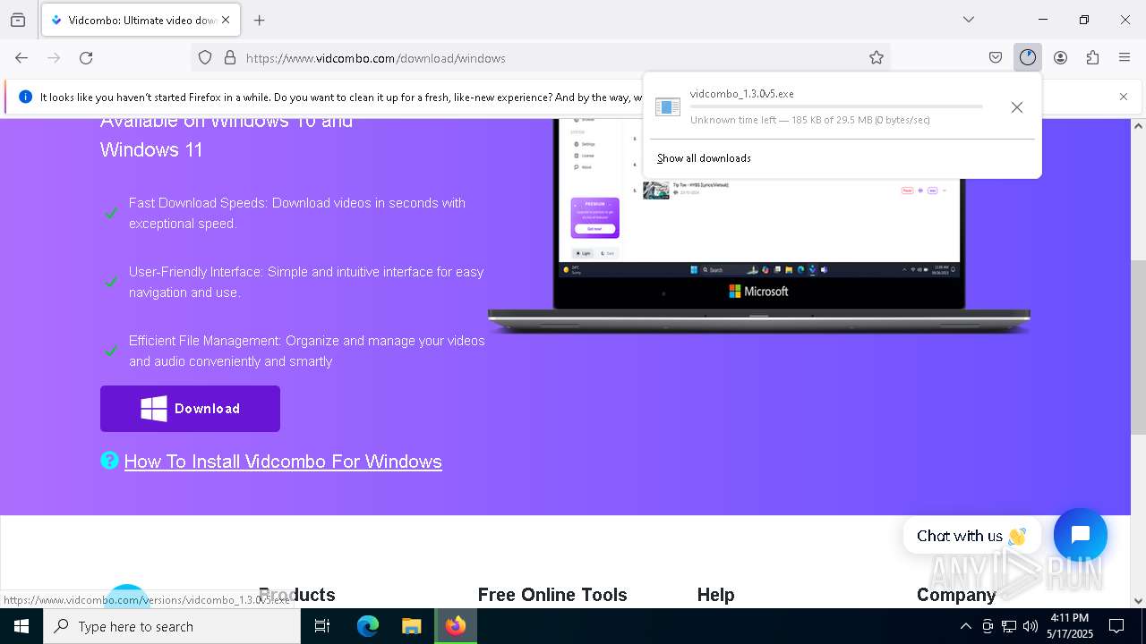The image size is (1146, 644).
Task: Click the taskbar search box
Action: (172, 626)
